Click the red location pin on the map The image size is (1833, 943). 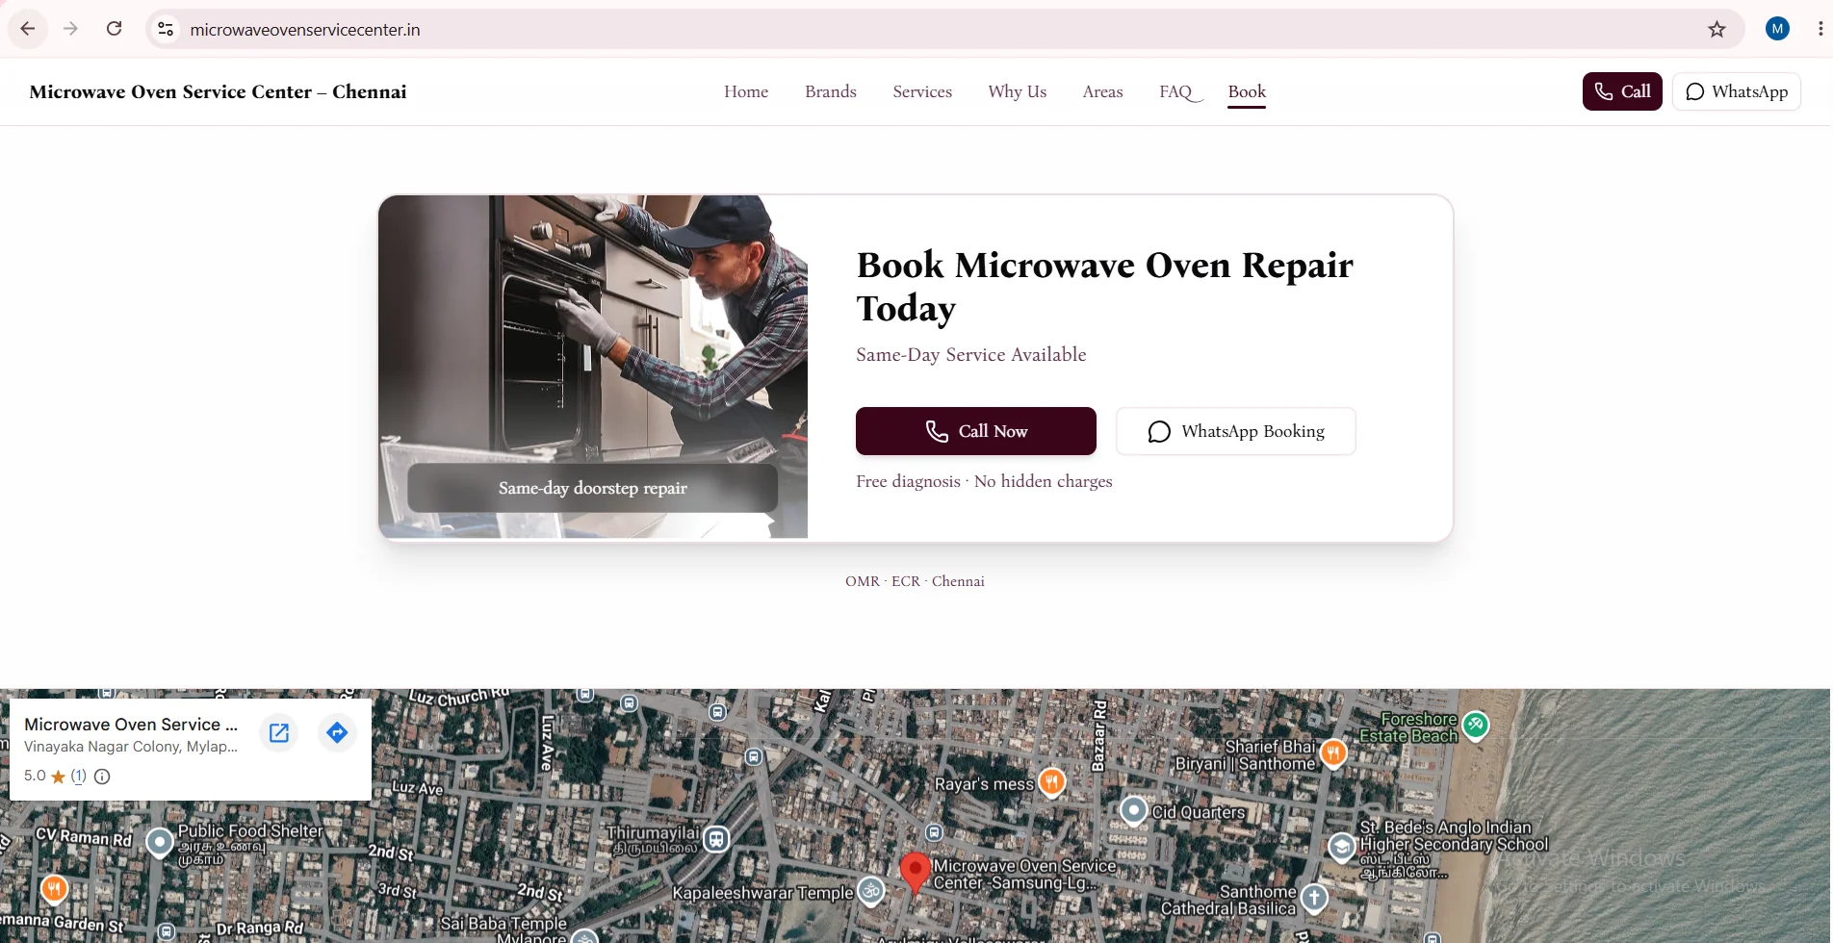point(916,872)
